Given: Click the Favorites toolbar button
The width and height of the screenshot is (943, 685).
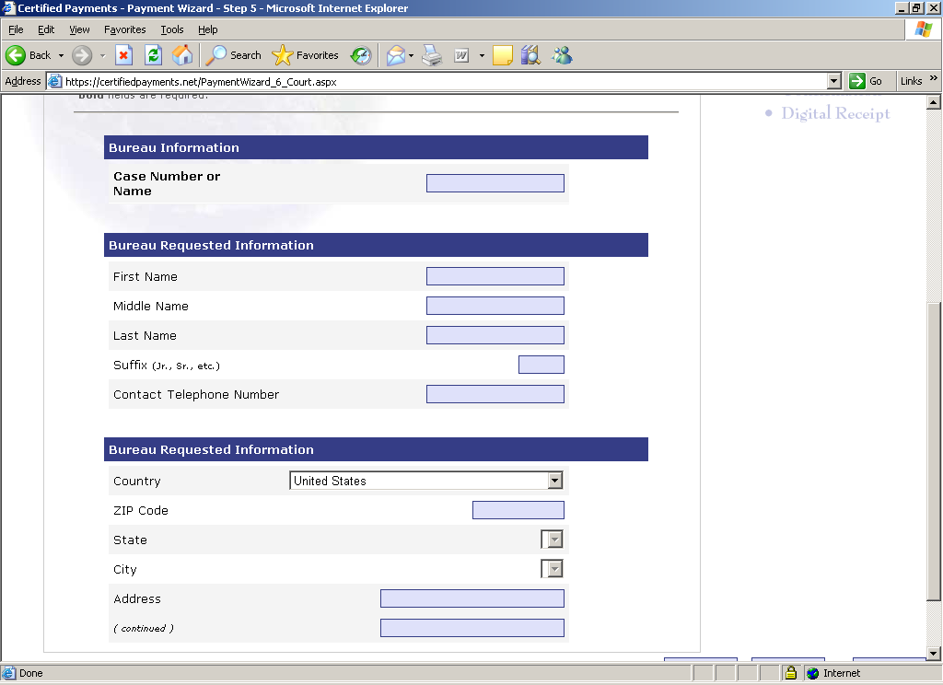Looking at the screenshot, I should click(x=307, y=55).
